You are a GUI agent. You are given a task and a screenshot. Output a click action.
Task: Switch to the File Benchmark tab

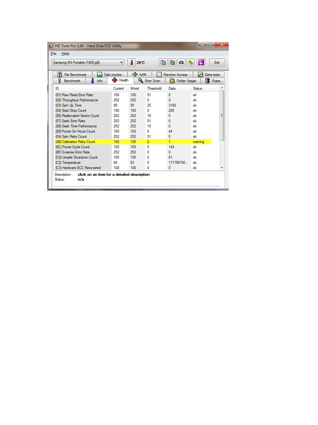coord(72,74)
